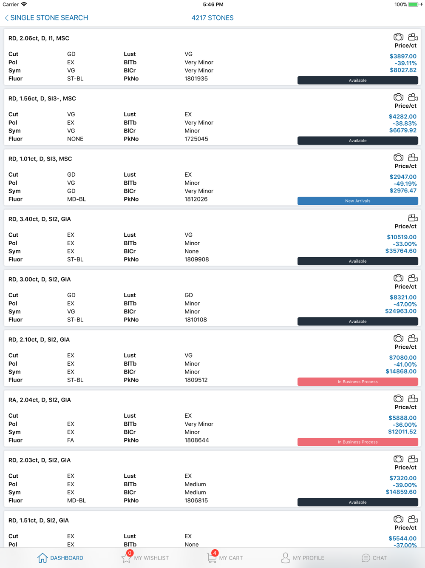This screenshot has width=425, height=568.
Task: Open video of the 3.40ct SI2 stone
Action: coord(413,218)
